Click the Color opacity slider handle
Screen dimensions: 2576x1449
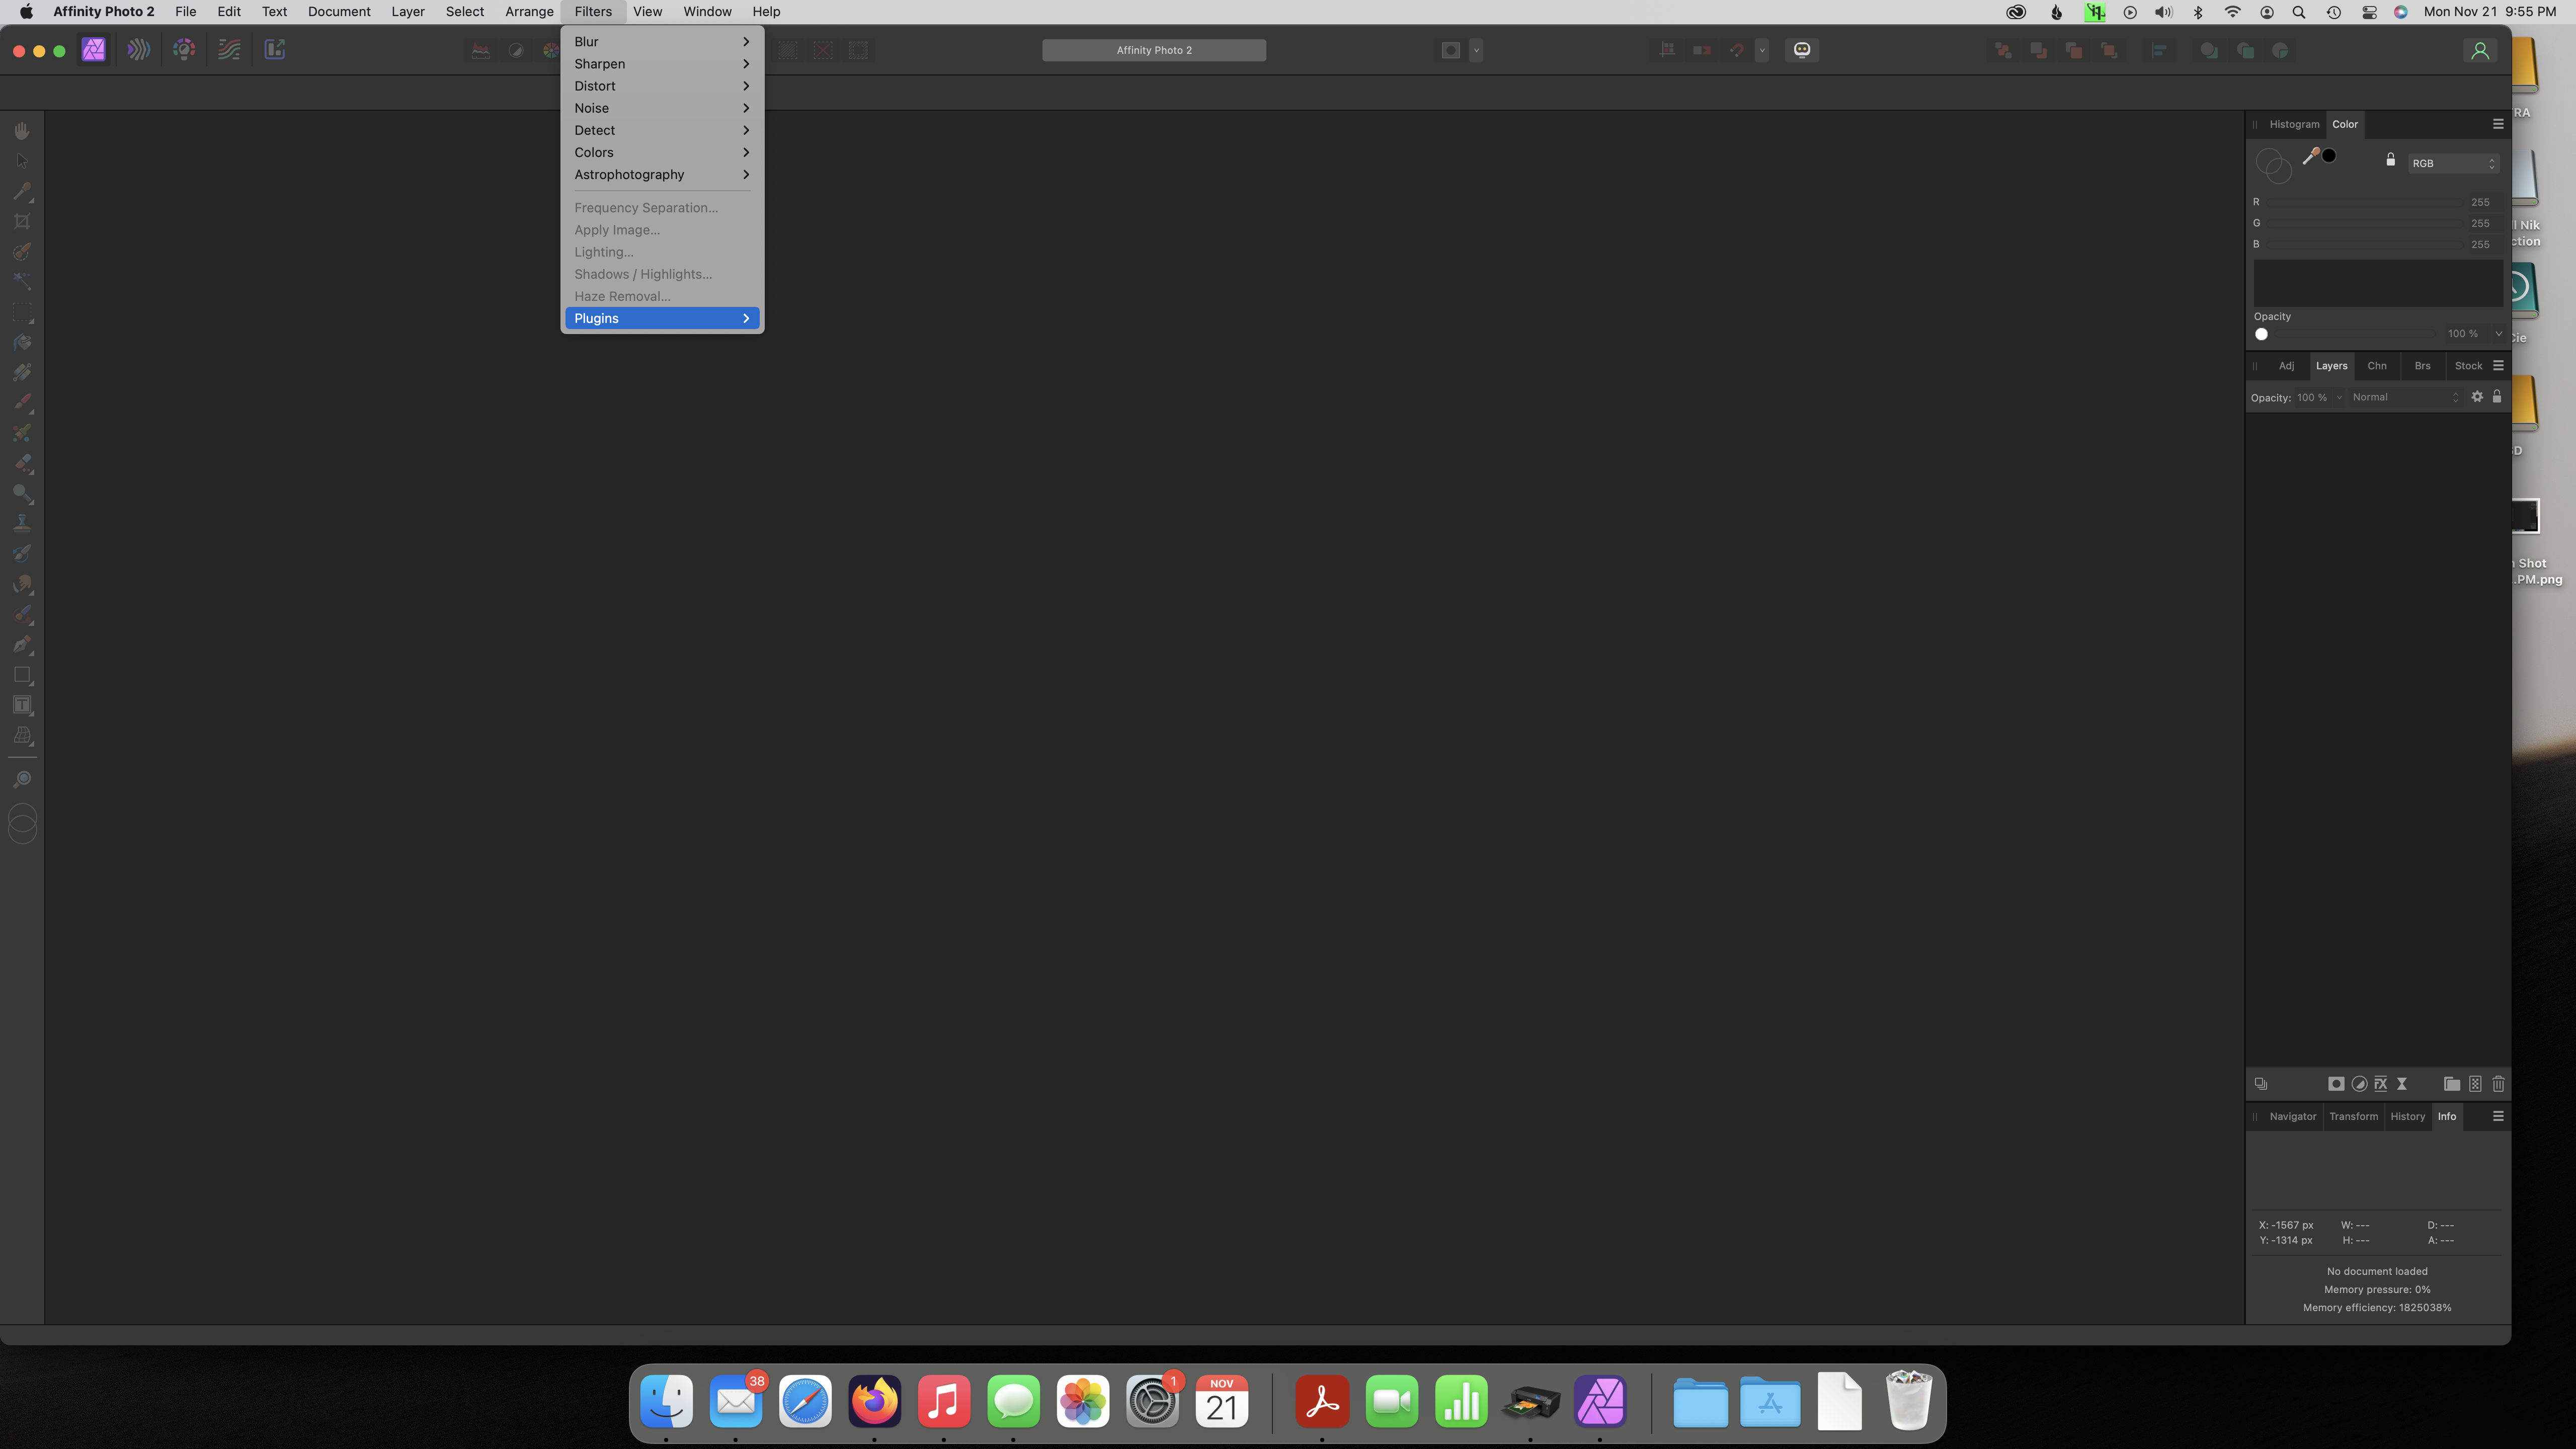click(x=2261, y=334)
